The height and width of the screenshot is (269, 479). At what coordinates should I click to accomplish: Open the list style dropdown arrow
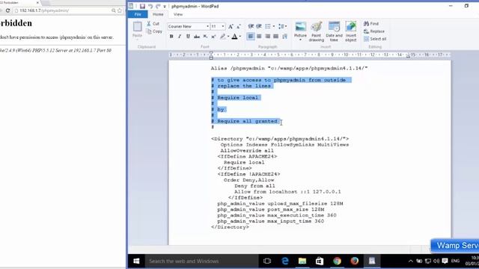(x=274, y=27)
